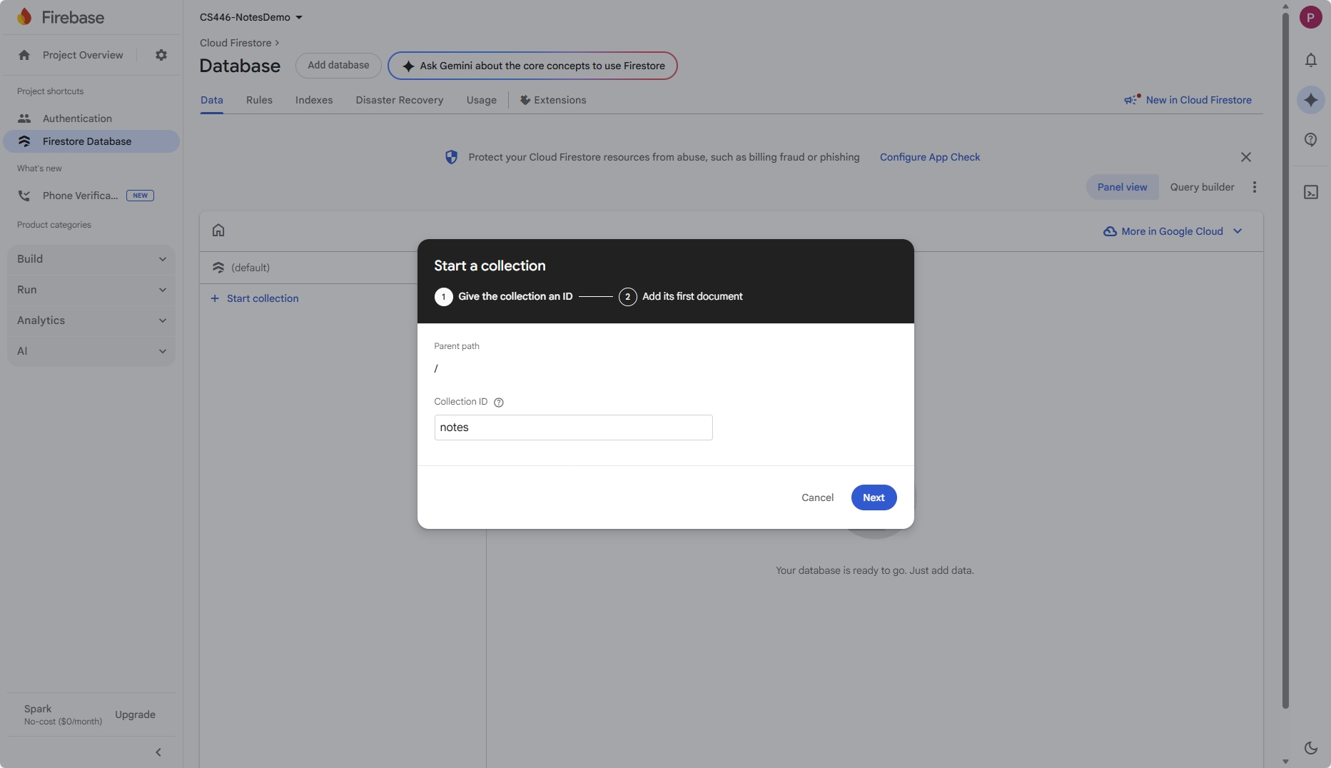Toggle dark mode with the moon icon

(x=1310, y=748)
